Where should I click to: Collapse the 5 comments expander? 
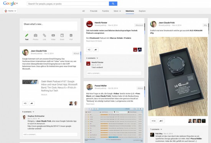click(28, 112)
